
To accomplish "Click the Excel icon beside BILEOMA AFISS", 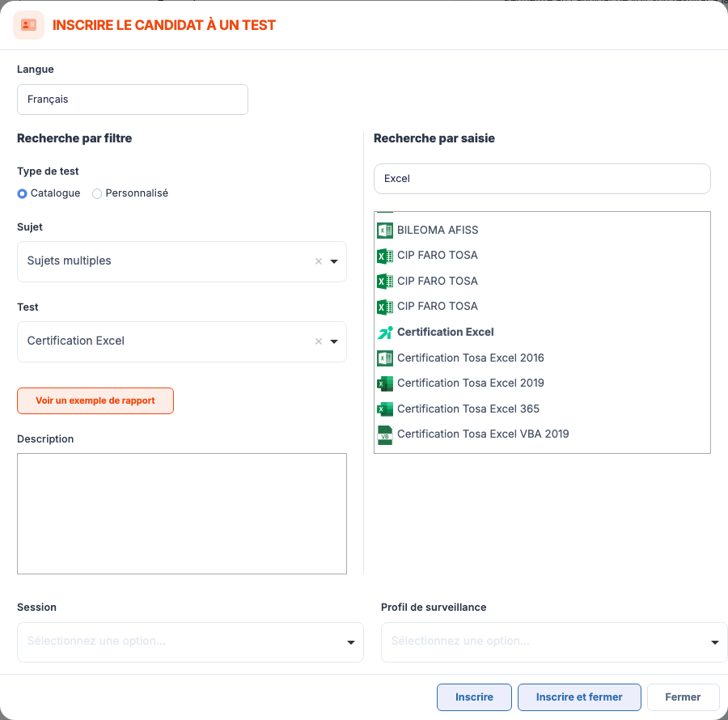I will (x=385, y=231).
